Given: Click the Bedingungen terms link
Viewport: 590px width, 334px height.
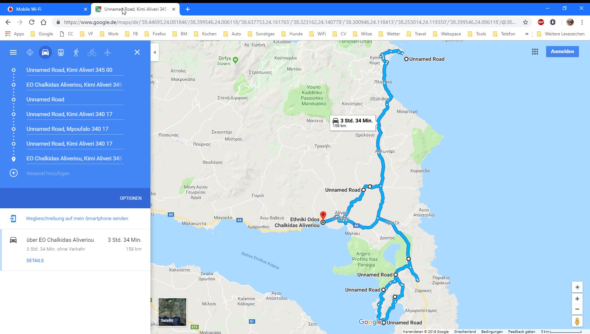Looking at the screenshot, I should [x=492, y=331].
